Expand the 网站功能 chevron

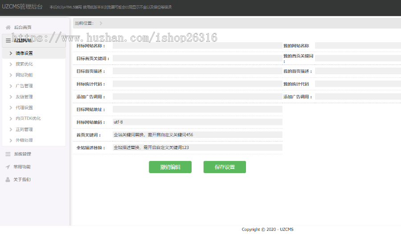[x=11, y=75]
